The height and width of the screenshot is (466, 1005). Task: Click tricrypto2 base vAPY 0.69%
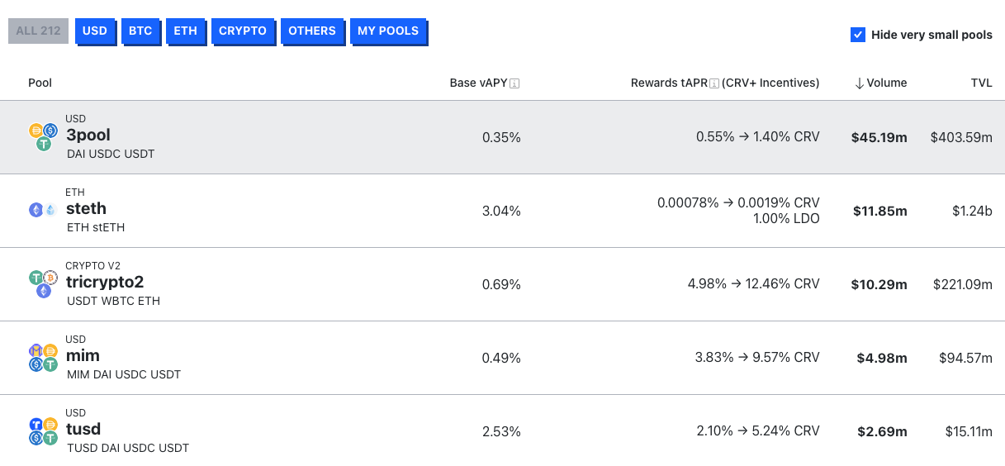pos(501,284)
